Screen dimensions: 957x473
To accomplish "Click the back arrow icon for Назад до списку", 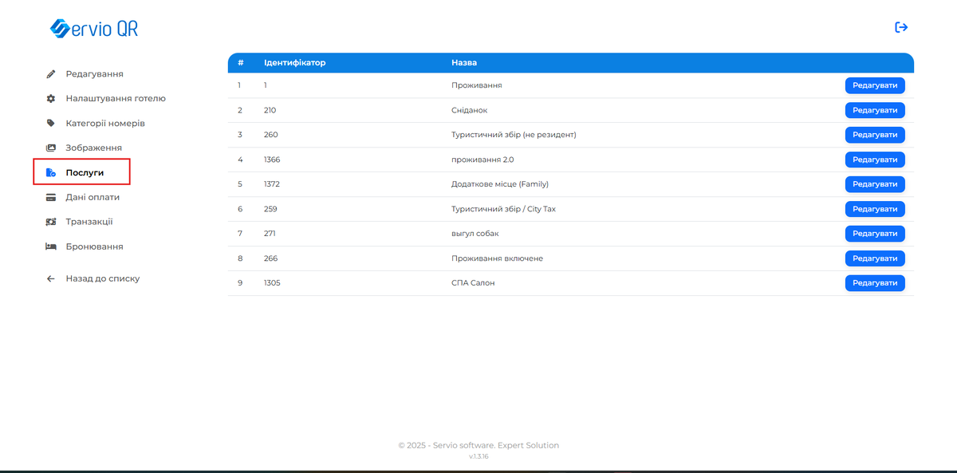I will click(x=51, y=279).
